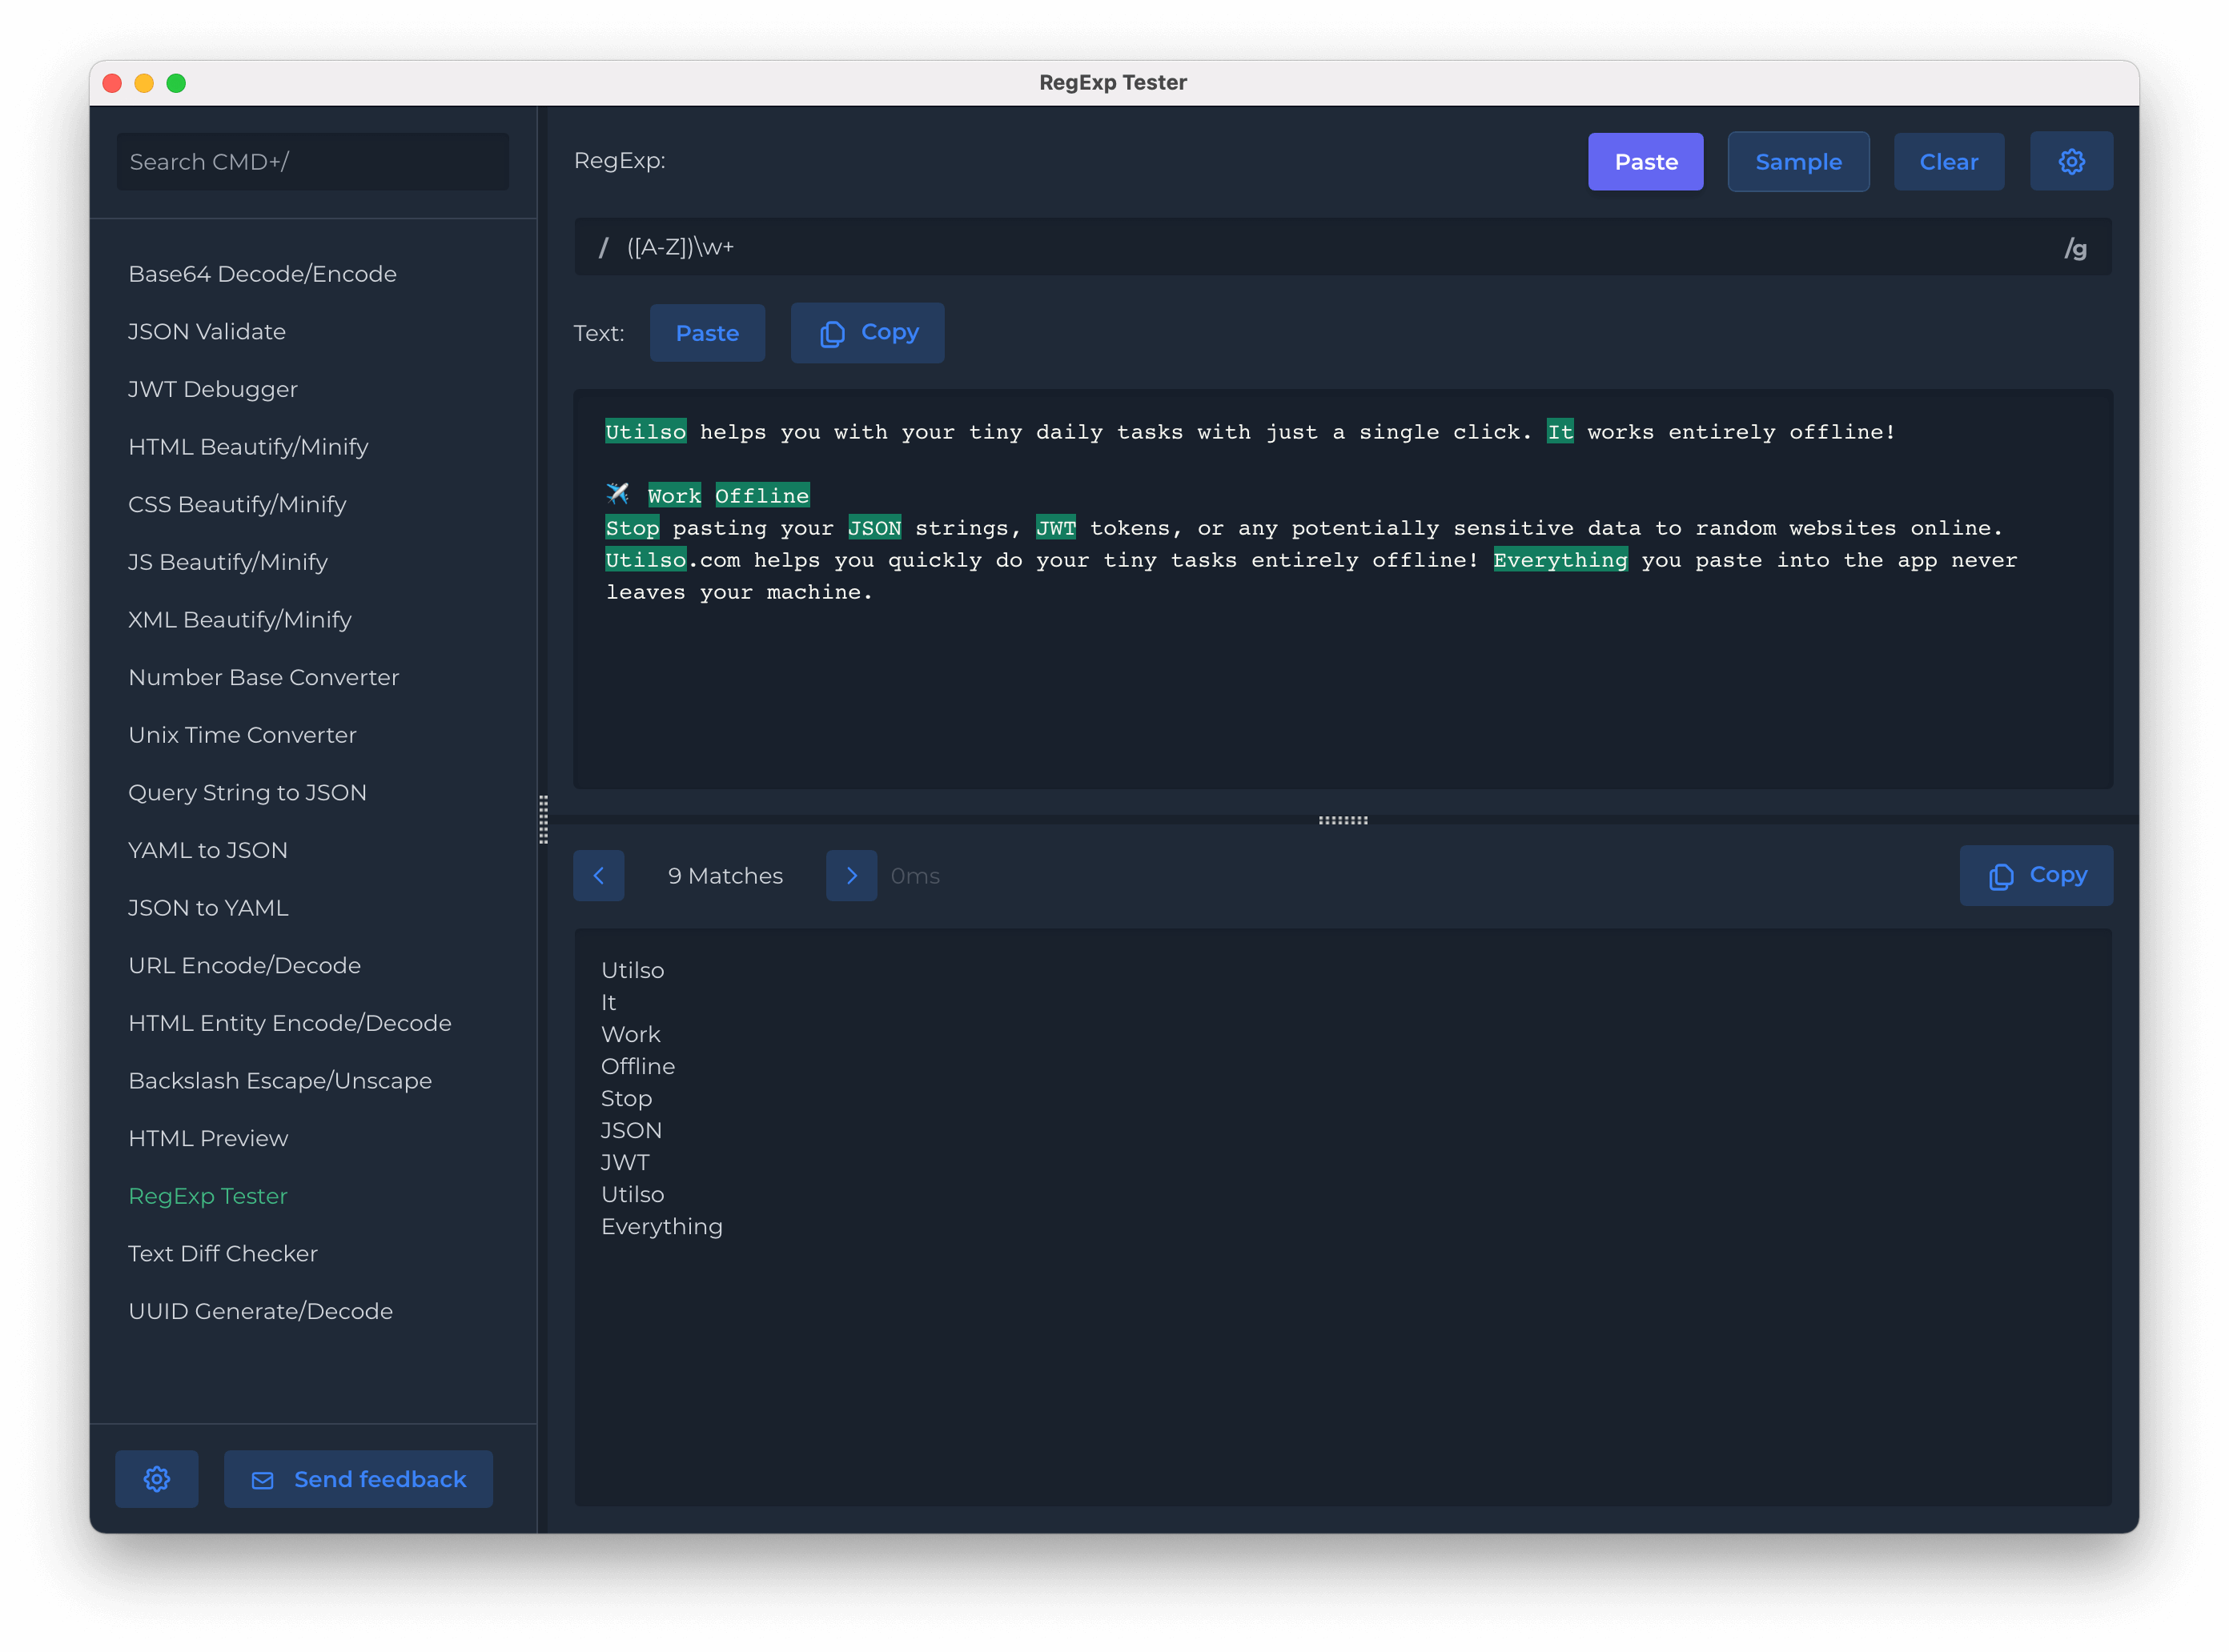This screenshot has width=2229, height=1652.
Task: Copy the text using Text Copy button
Action: coord(867,332)
